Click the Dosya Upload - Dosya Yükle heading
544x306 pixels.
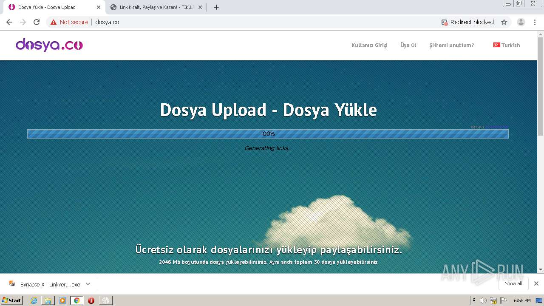pyautogui.click(x=268, y=110)
